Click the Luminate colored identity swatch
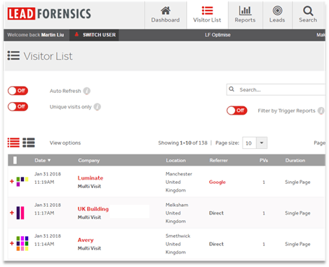Screen dimensions: 329x267 click(x=22, y=182)
